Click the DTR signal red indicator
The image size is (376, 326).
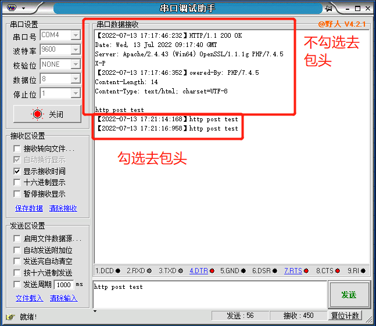(212, 271)
